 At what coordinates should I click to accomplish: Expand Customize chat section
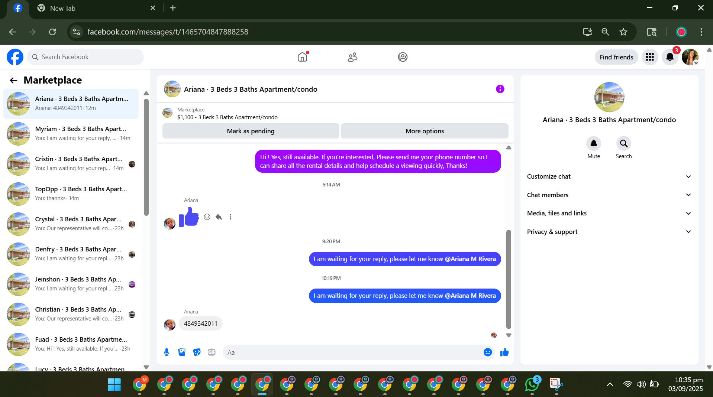(609, 176)
